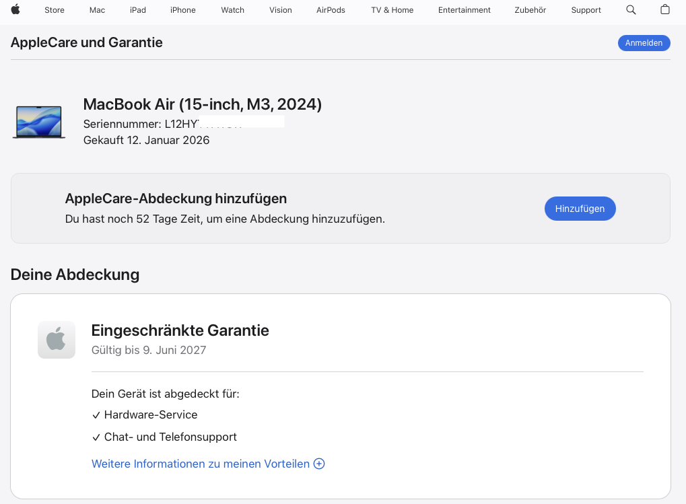Open the shopping bag icon
This screenshot has width=686, height=504.
(664, 9)
